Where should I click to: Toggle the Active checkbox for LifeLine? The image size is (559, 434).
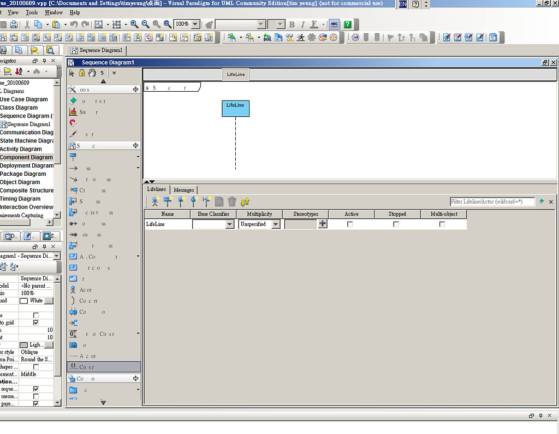coord(350,224)
